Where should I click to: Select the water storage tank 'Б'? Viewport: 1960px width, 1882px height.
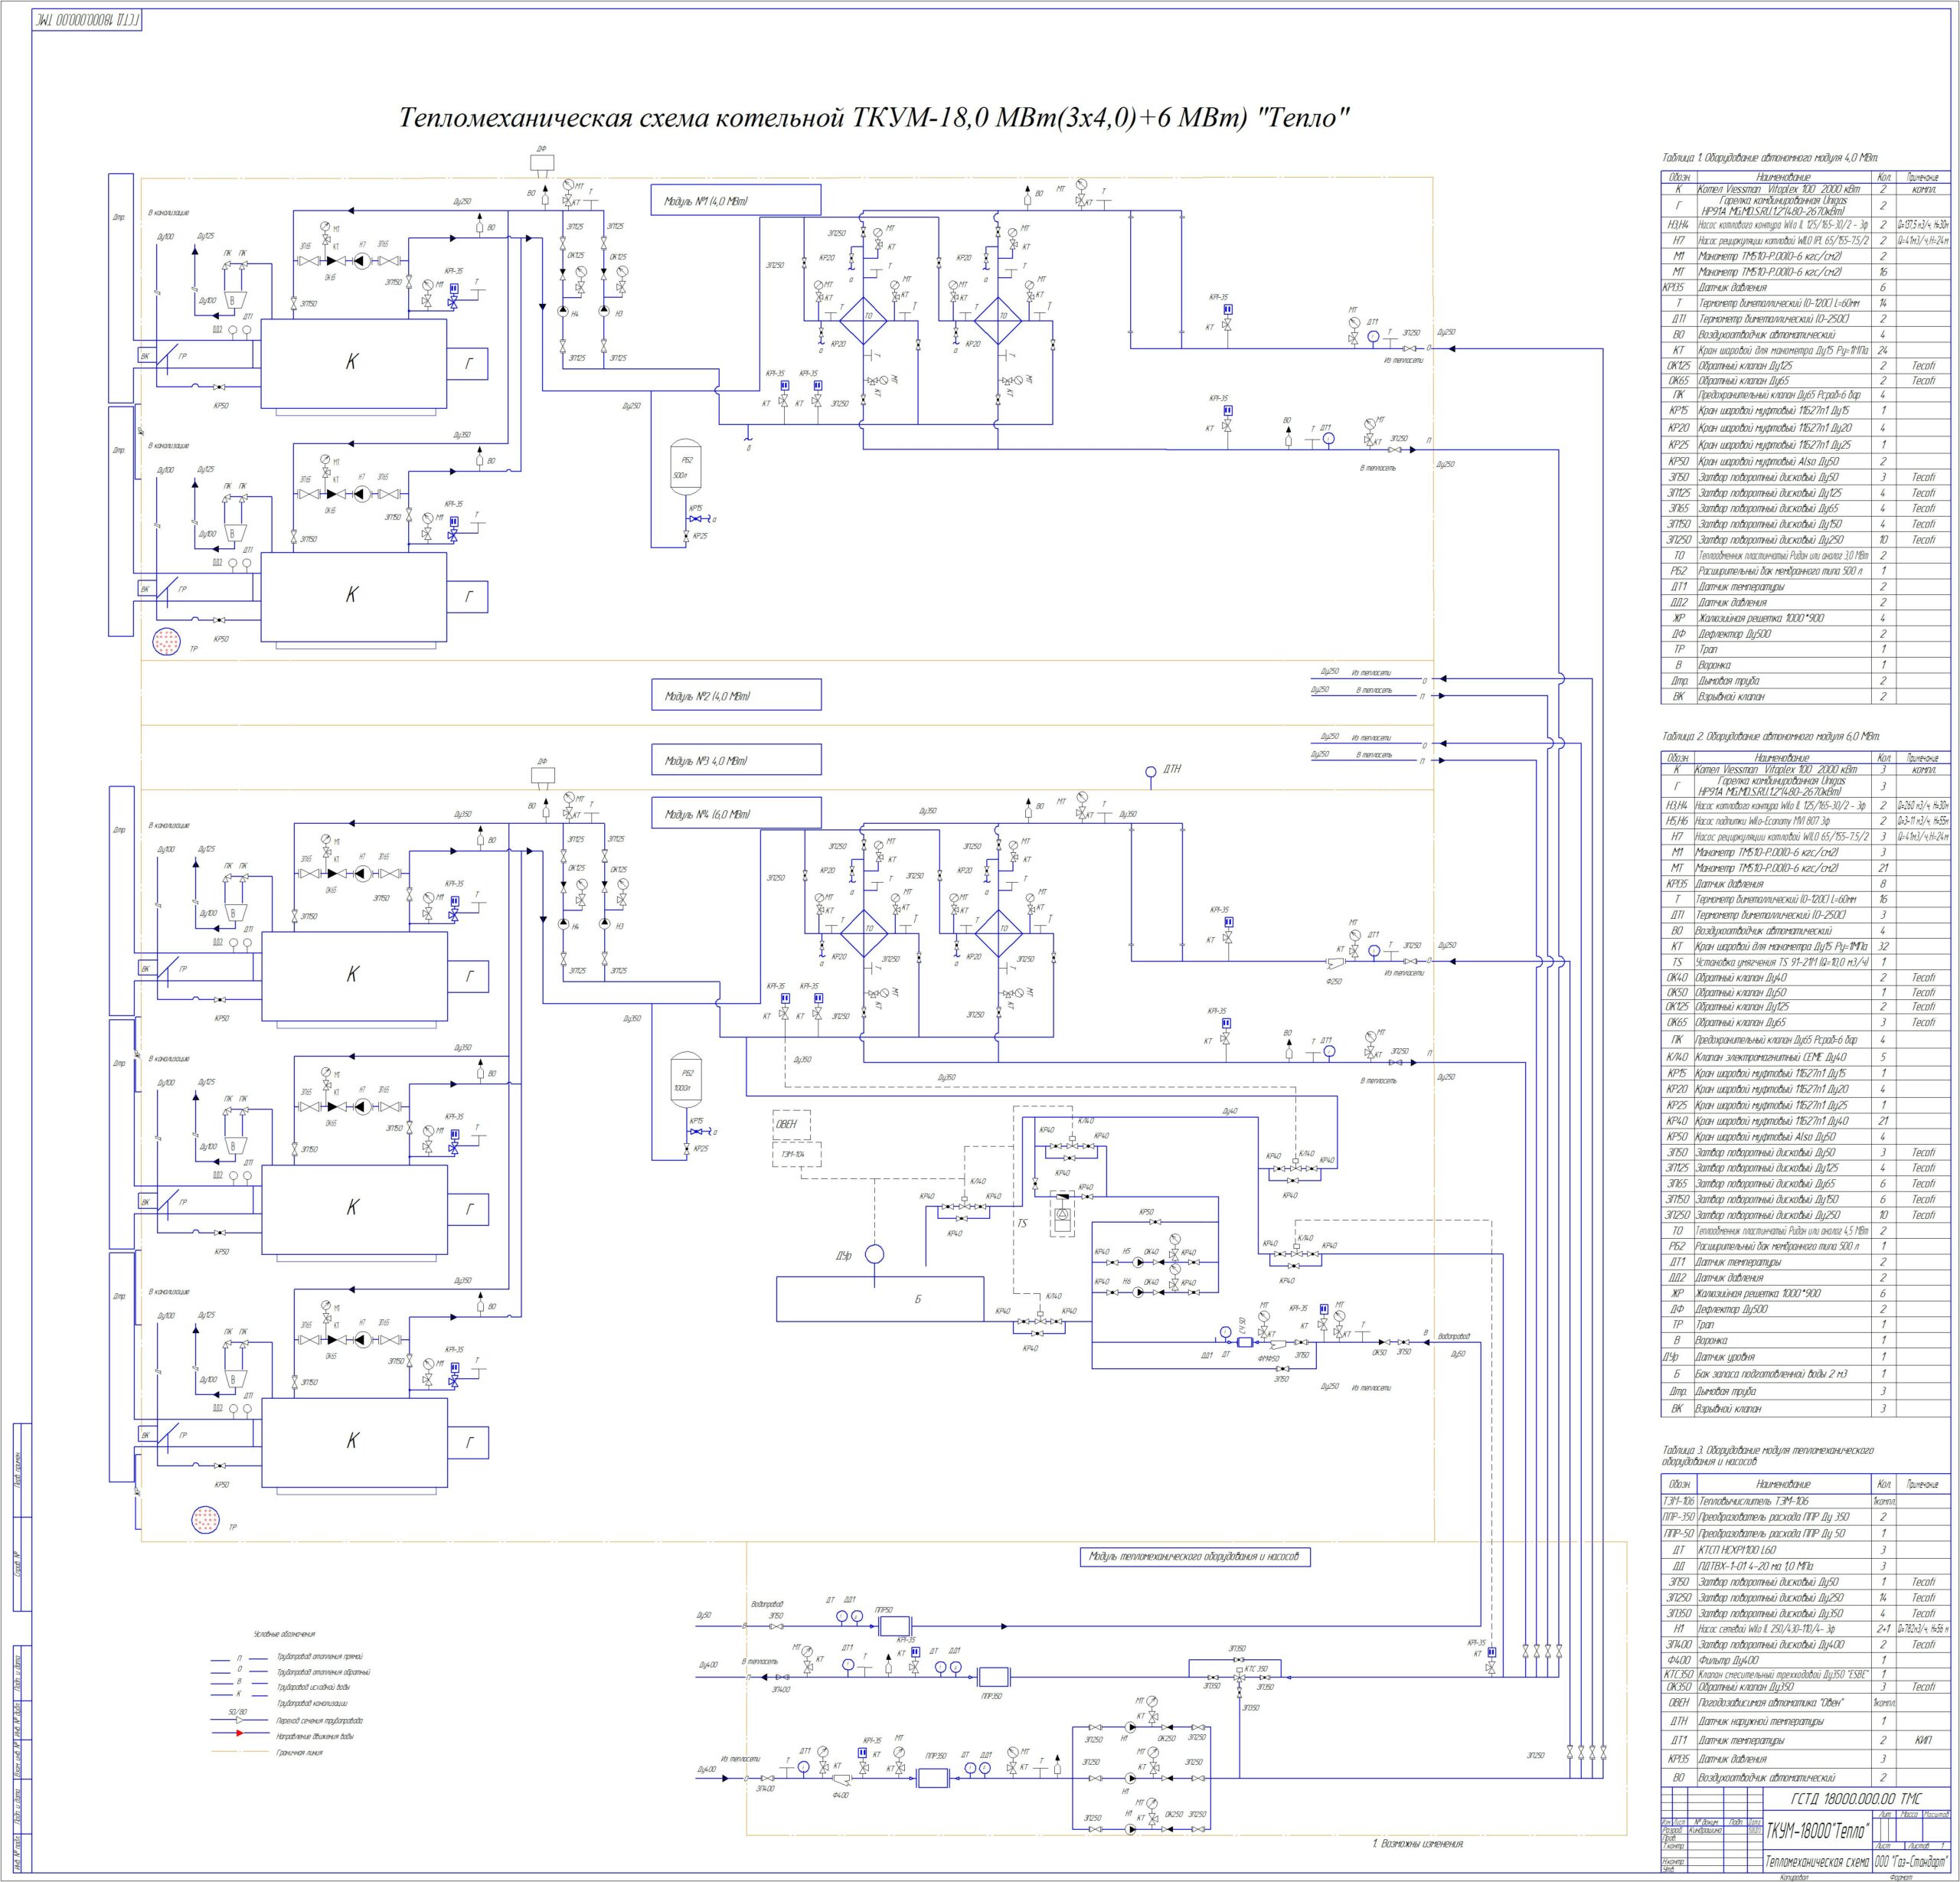[880, 1299]
